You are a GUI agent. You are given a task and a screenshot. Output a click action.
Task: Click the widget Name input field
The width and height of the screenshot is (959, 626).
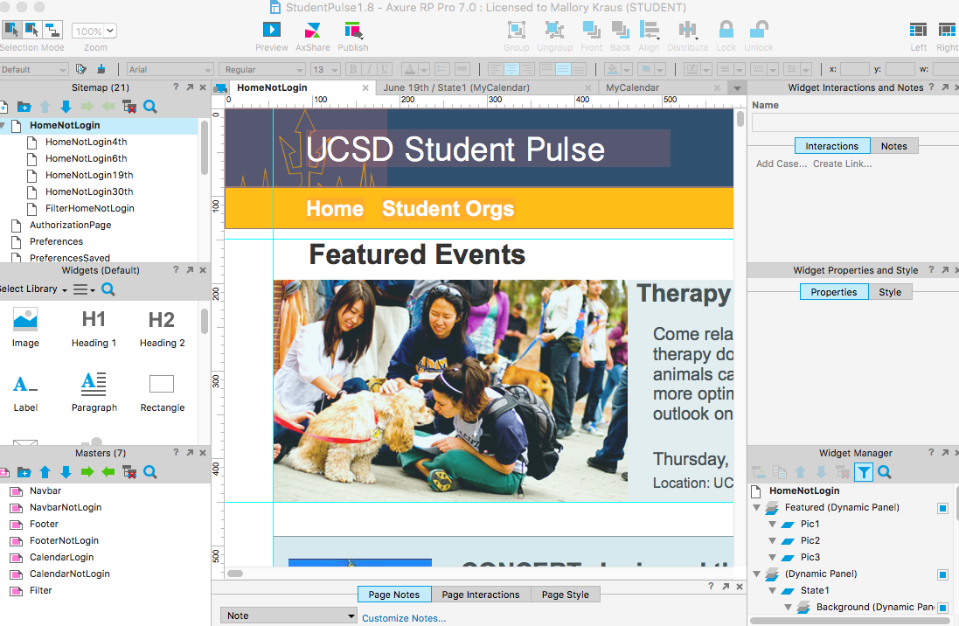click(854, 123)
